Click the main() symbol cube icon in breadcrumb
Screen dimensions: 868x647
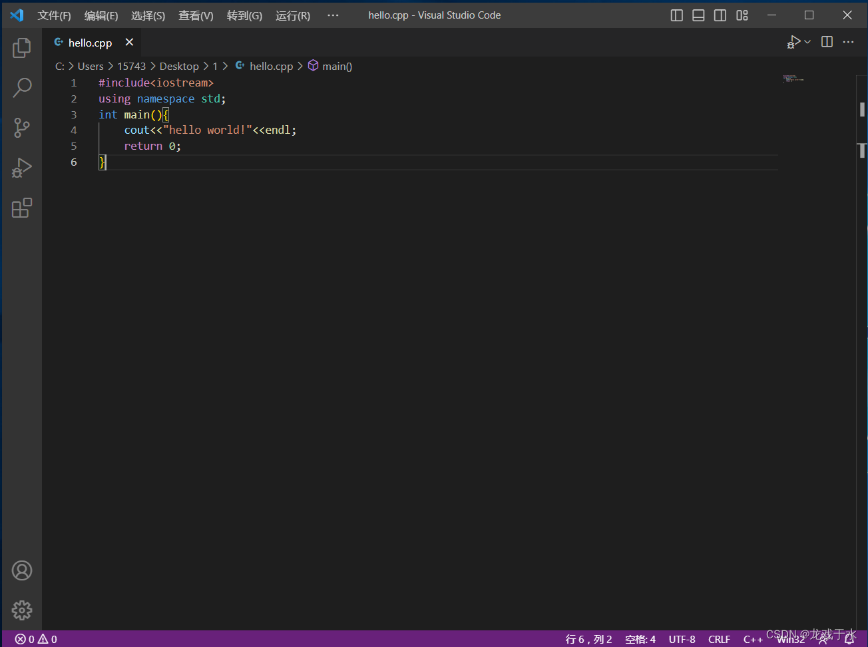click(x=313, y=65)
